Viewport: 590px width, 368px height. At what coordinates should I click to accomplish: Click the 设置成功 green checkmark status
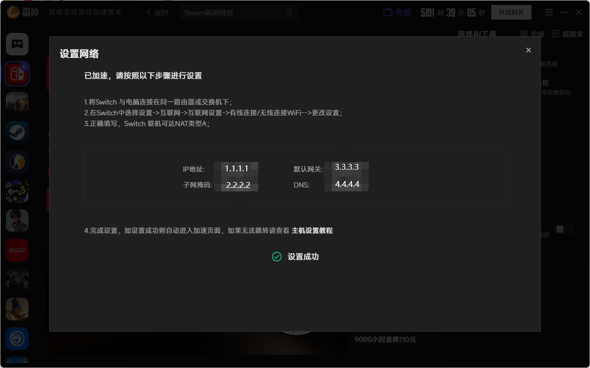coord(277,257)
